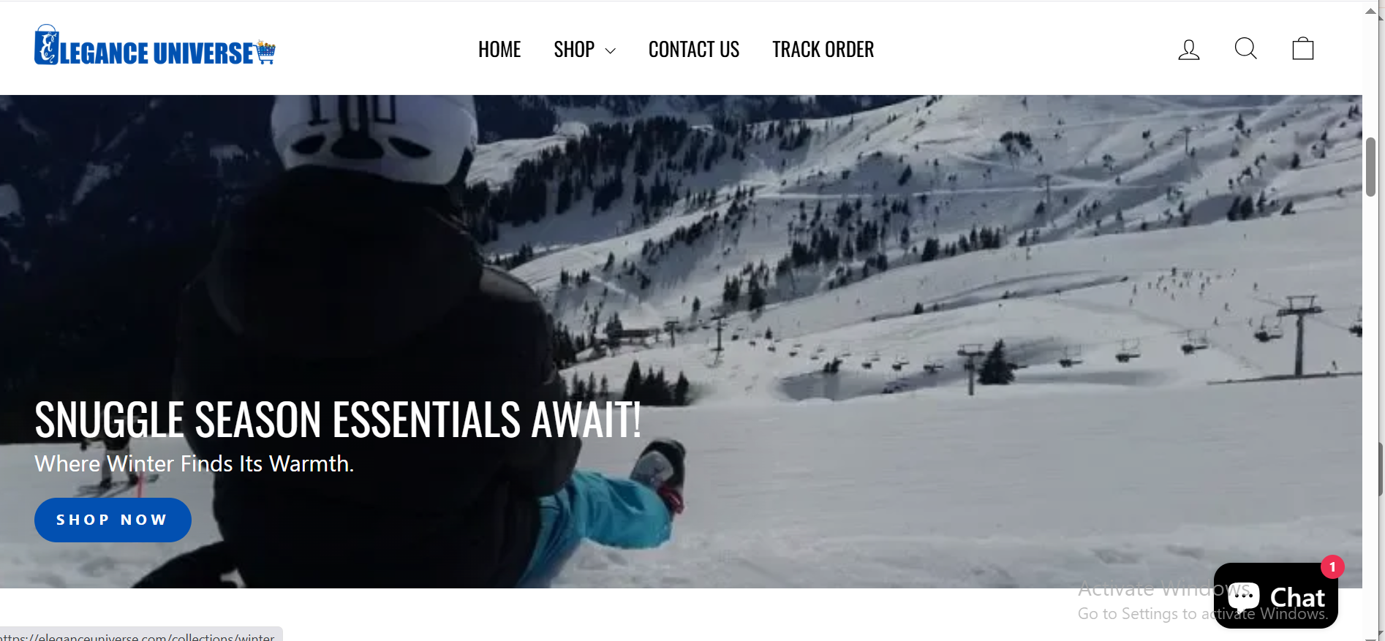Click the Chat button label
The image size is (1385, 641).
pyautogui.click(x=1297, y=597)
